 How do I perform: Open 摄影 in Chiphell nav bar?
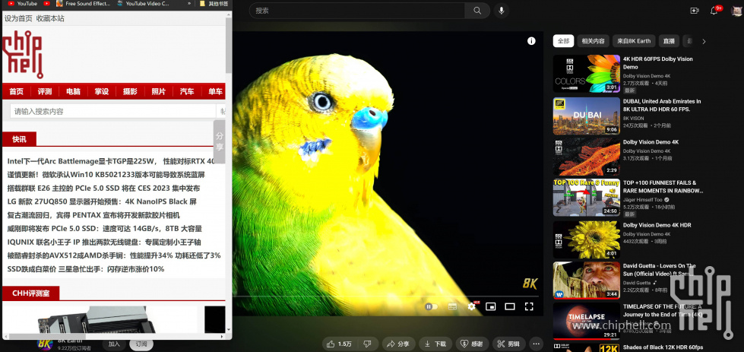click(130, 91)
